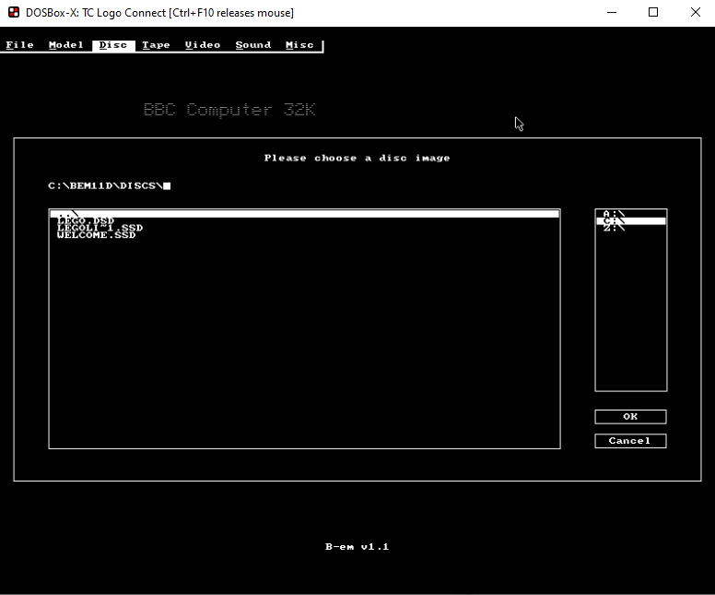Open the Disc menu
This screenshot has height=595, width=715.
tap(113, 45)
